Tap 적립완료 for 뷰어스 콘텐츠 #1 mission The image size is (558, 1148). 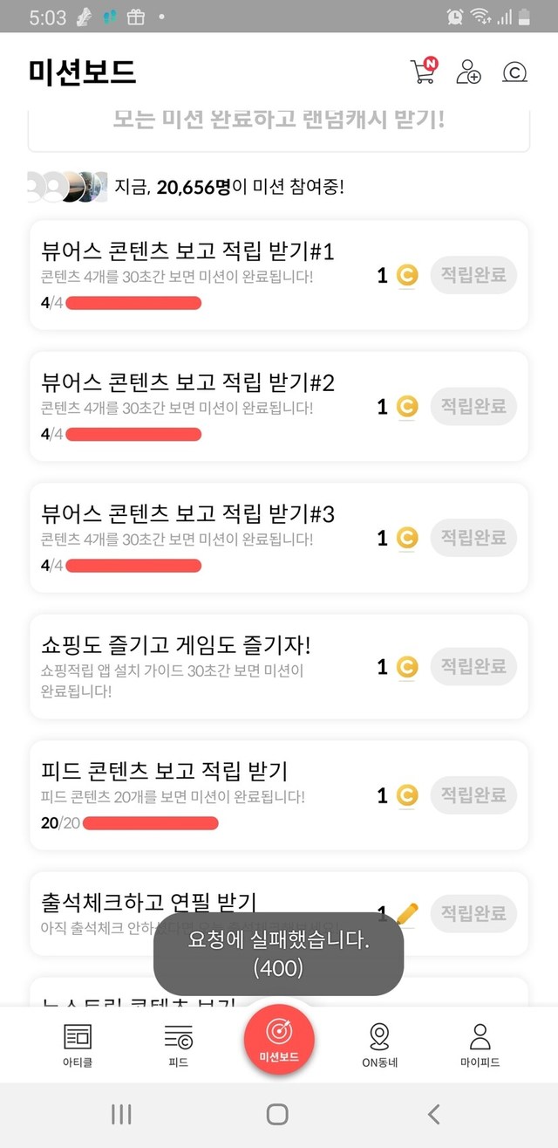coord(473,276)
